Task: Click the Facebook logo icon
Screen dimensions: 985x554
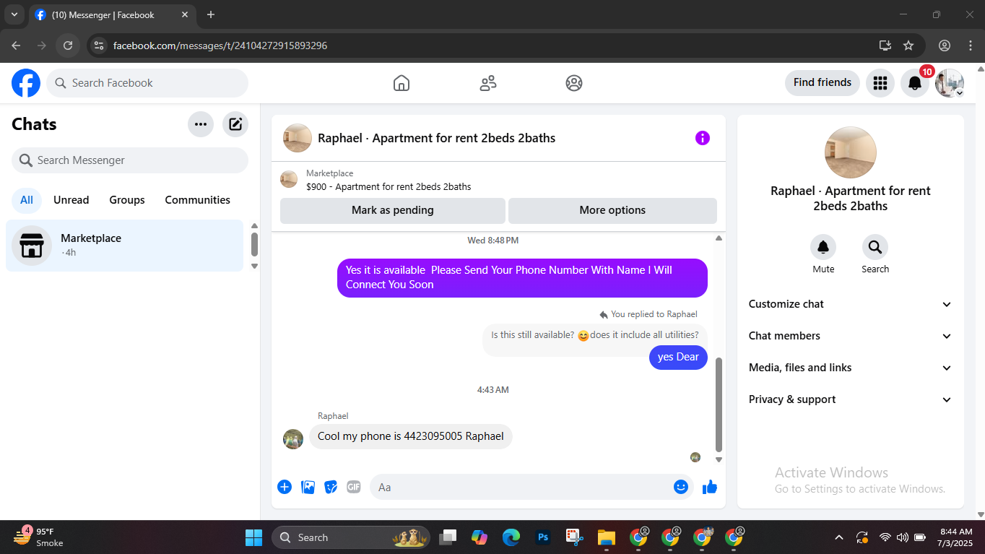Action: tap(26, 83)
